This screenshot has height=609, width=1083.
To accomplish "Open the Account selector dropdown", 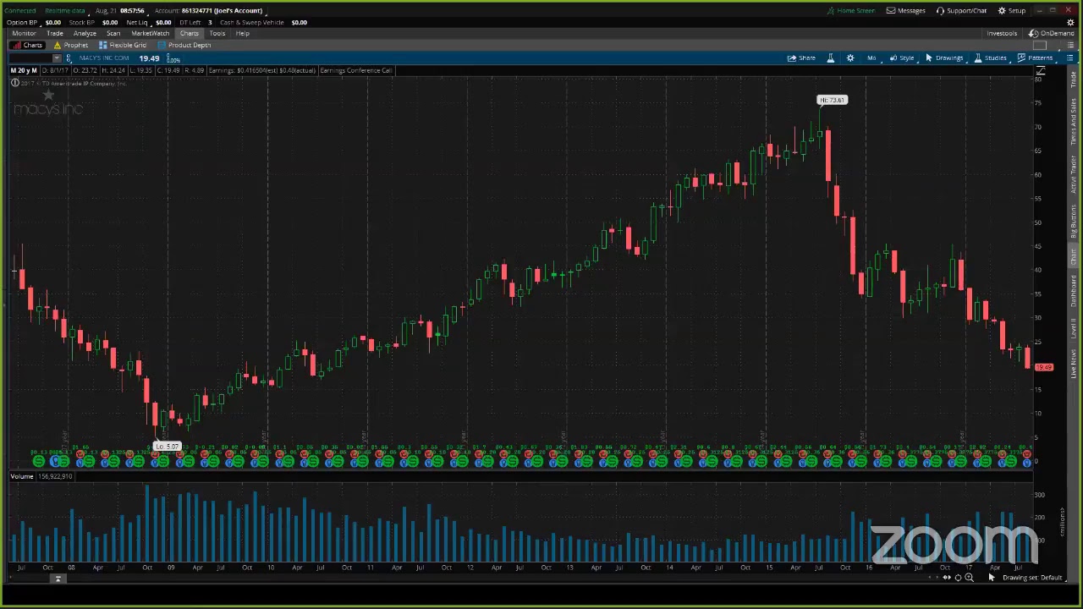I will tap(210, 11).
